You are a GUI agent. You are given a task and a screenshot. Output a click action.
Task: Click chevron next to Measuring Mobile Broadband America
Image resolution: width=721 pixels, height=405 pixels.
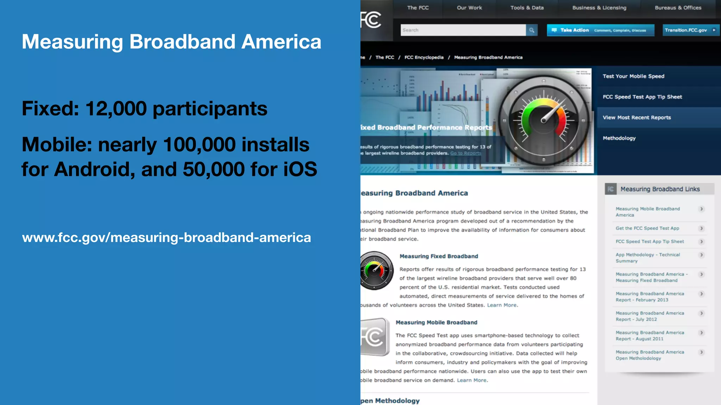tap(701, 209)
